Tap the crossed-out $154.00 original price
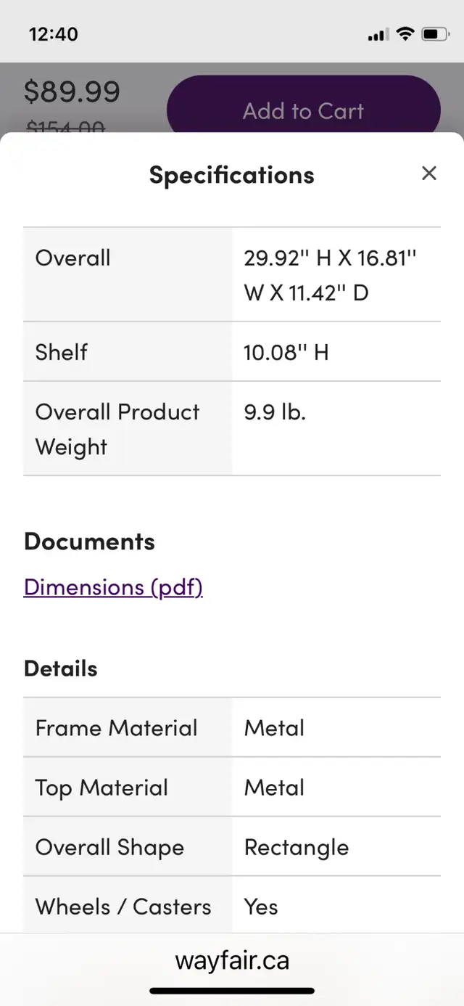The image size is (464, 1006). coord(65,128)
